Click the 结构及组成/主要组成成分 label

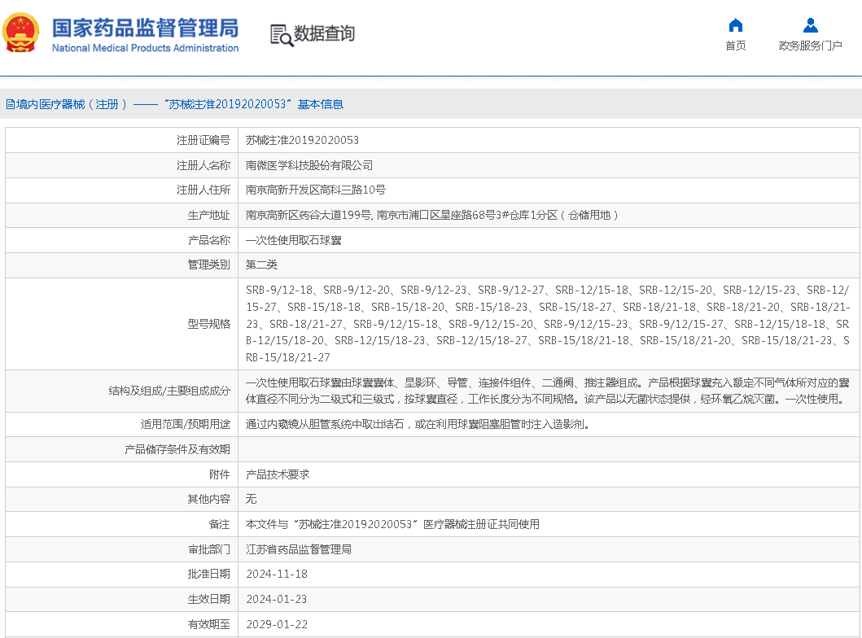(169, 391)
